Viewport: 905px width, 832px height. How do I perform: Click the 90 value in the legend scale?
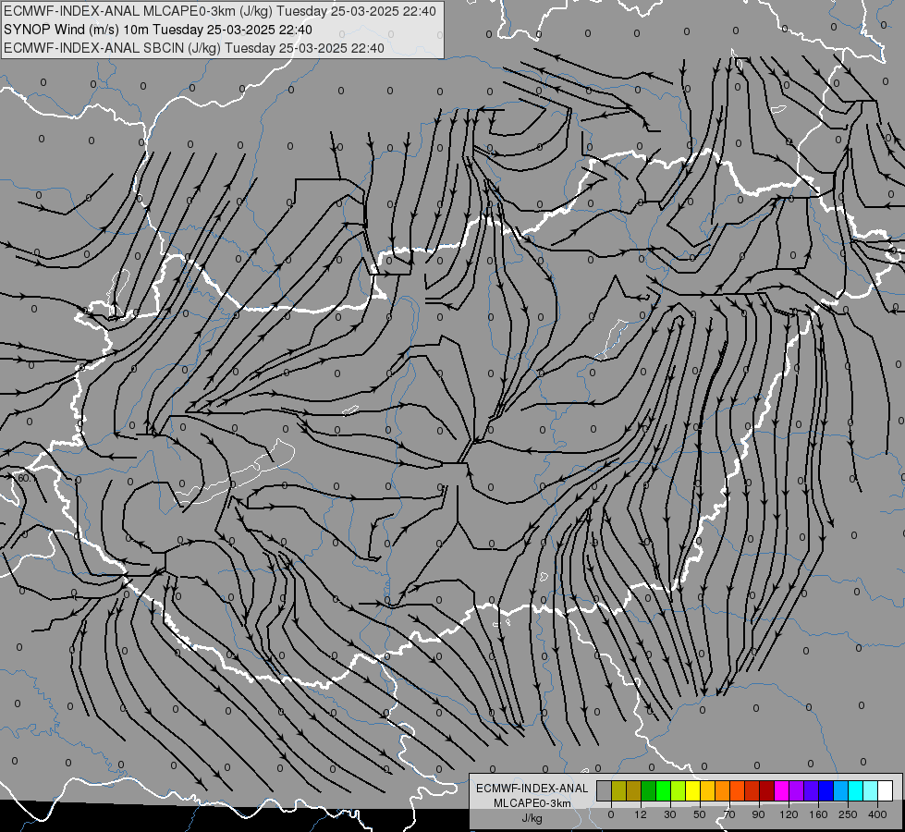pyautogui.click(x=758, y=814)
